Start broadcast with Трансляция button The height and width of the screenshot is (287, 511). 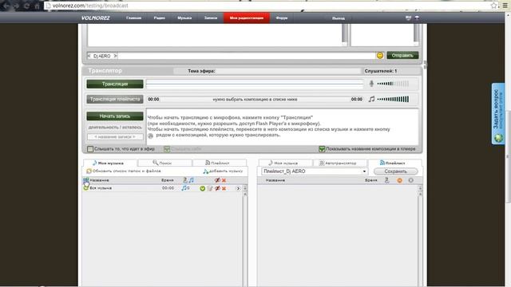click(115, 84)
